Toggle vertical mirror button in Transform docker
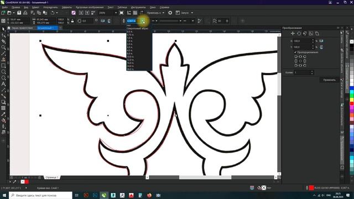 [321, 47]
